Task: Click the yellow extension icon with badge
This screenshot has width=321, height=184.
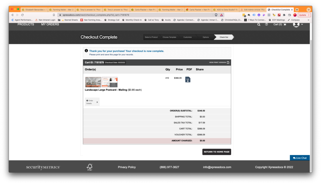Action: pos(244,15)
